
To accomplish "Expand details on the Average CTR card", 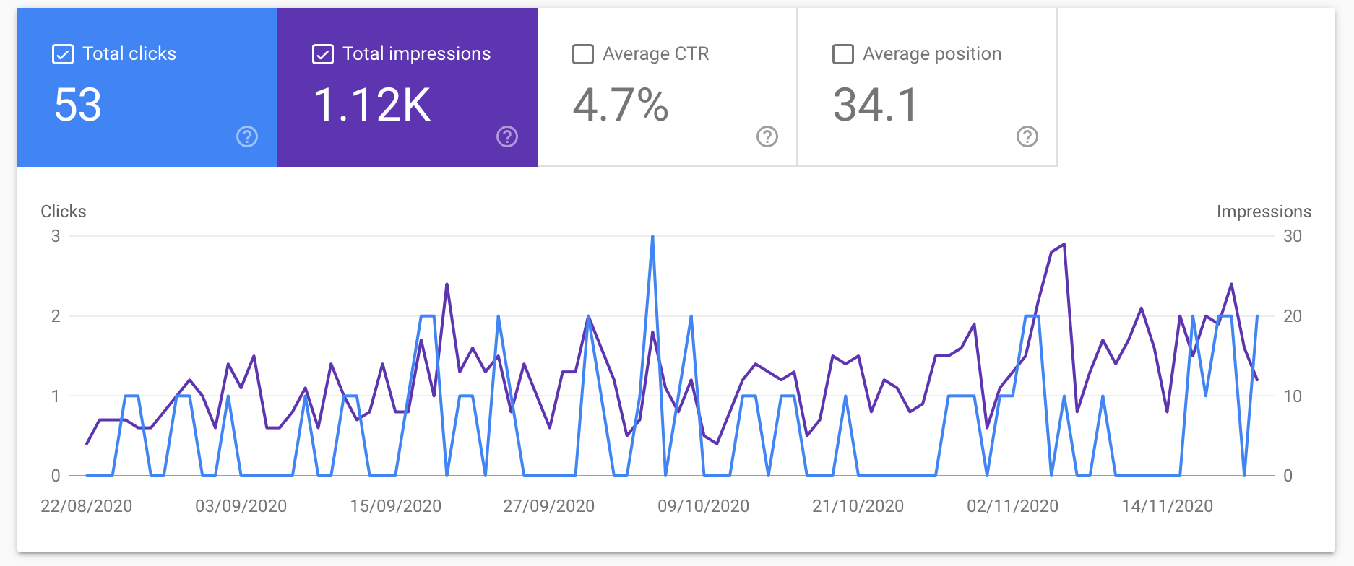I will 767,136.
